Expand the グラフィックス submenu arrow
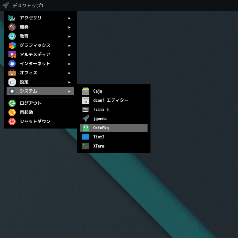 69,46
